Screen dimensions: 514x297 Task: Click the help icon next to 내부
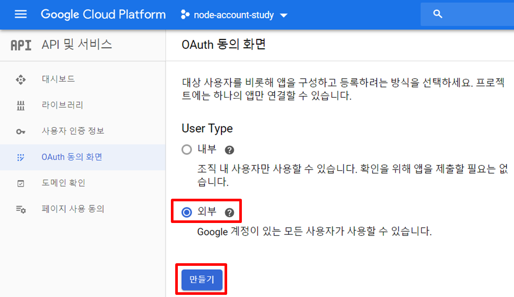(229, 150)
